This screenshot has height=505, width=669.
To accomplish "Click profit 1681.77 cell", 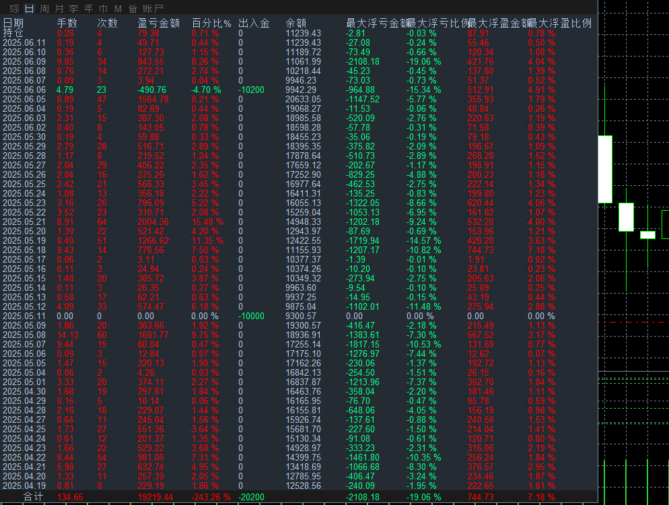I will click(x=153, y=335).
